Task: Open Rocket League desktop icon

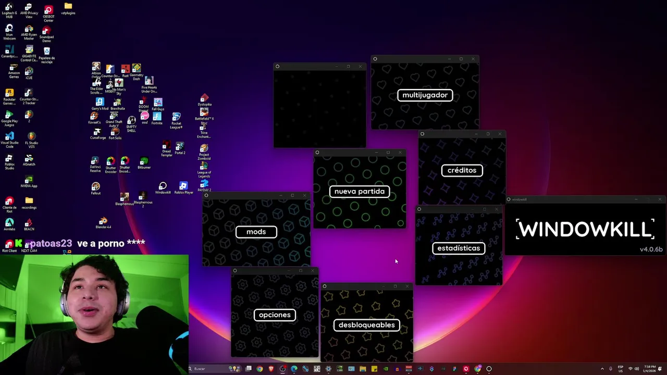Action: click(x=177, y=120)
